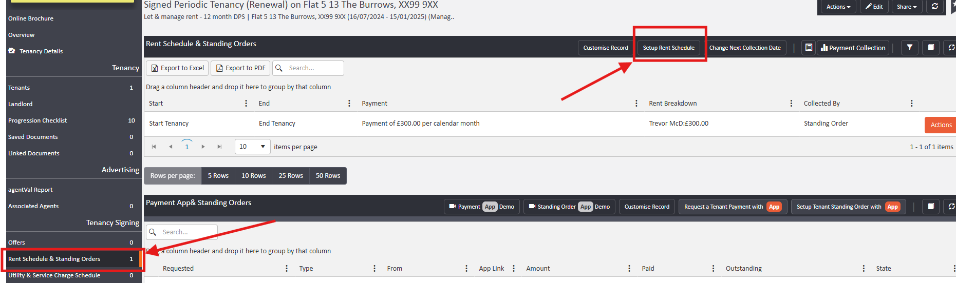Open the Actions dropdown at top right
The height and width of the screenshot is (283, 956).
click(x=838, y=7)
